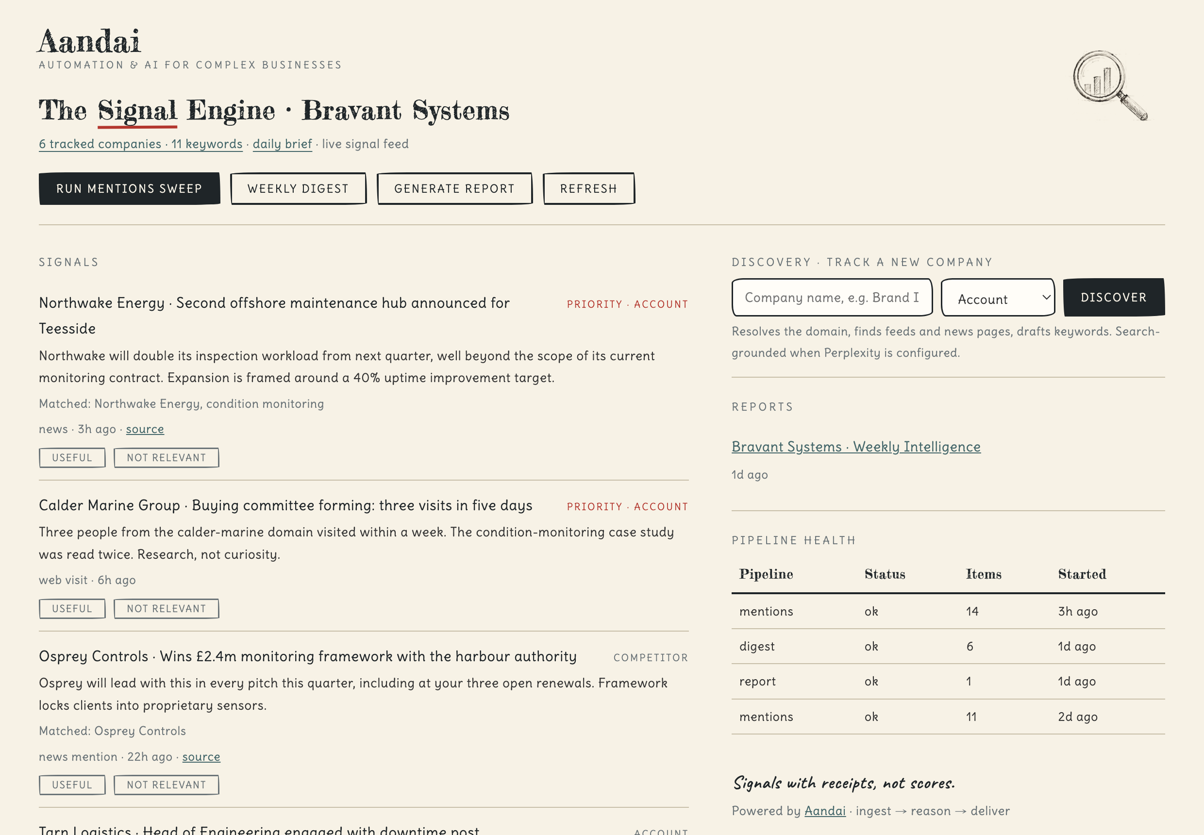
Task: Click the Status column header
Action: pos(885,574)
